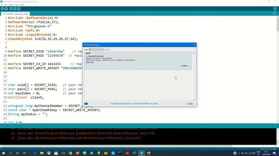Open Google Chrome from the taskbar
The image size is (279, 156).
pyautogui.click(x=71, y=153)
